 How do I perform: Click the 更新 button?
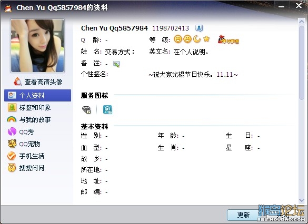(243, 215)
